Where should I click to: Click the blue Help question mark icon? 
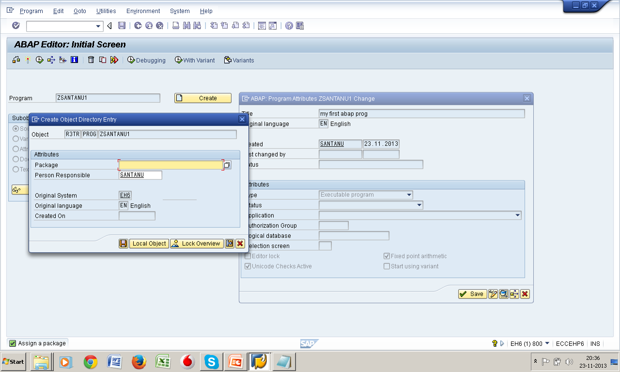[289, 26]
